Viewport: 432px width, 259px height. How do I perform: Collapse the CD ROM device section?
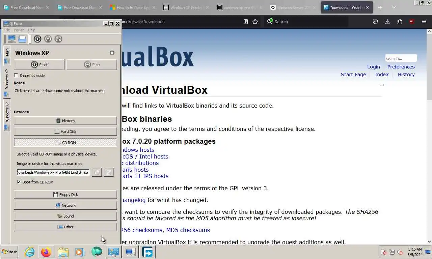65,143
